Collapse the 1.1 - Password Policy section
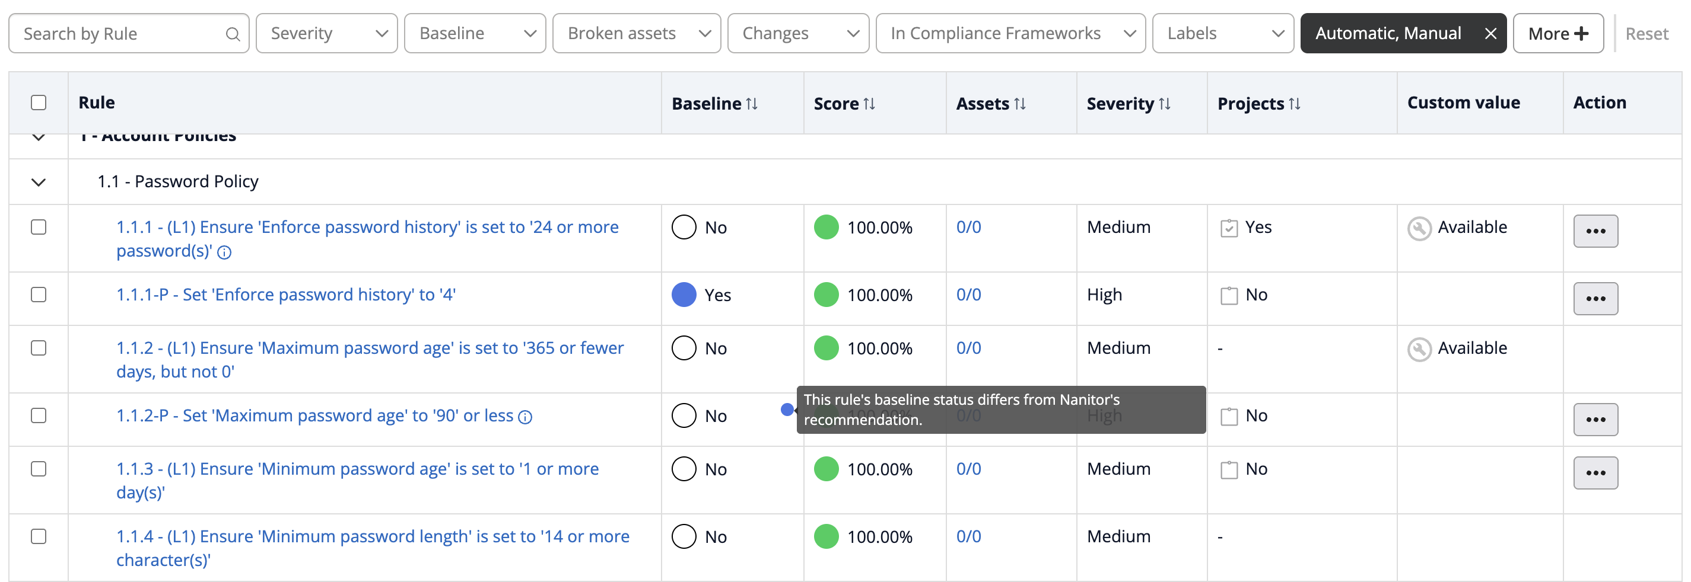Viewport: 1691px width, 582px height. (x=39, y=182)
